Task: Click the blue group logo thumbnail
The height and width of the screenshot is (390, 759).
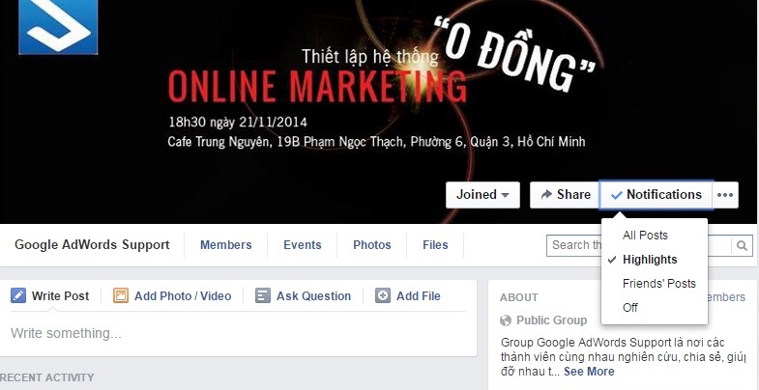Action: (x=58, y=27)
